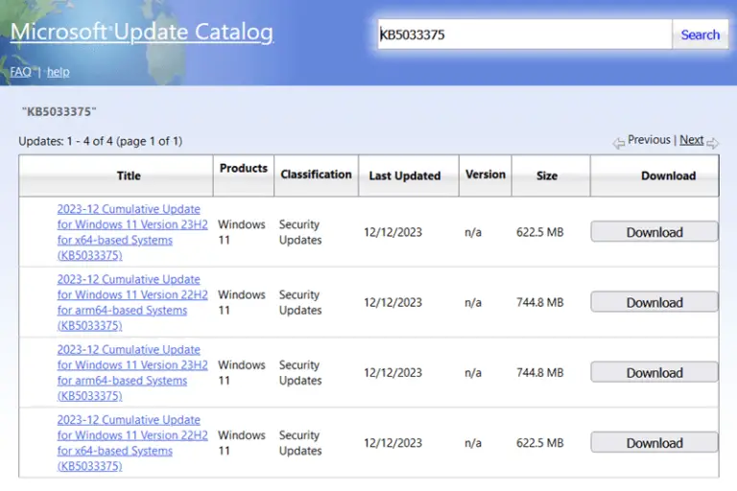Sort results by Size column header
The width and height of the screenshot is (737, 491).
(547, 175)
